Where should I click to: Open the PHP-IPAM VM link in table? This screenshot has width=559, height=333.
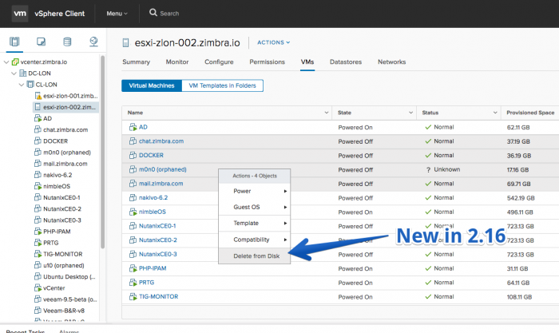coord(153,268)
